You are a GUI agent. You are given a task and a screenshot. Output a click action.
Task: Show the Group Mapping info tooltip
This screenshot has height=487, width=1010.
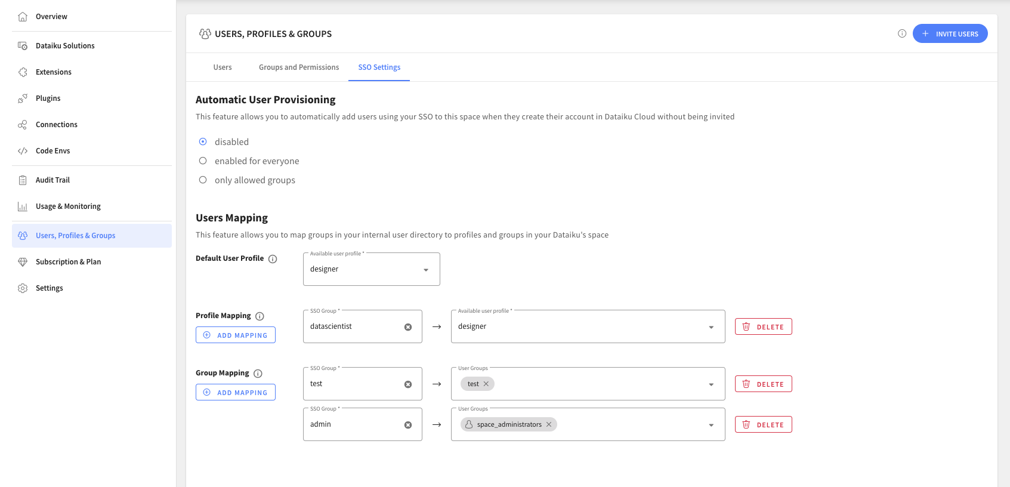coord(258,374)
